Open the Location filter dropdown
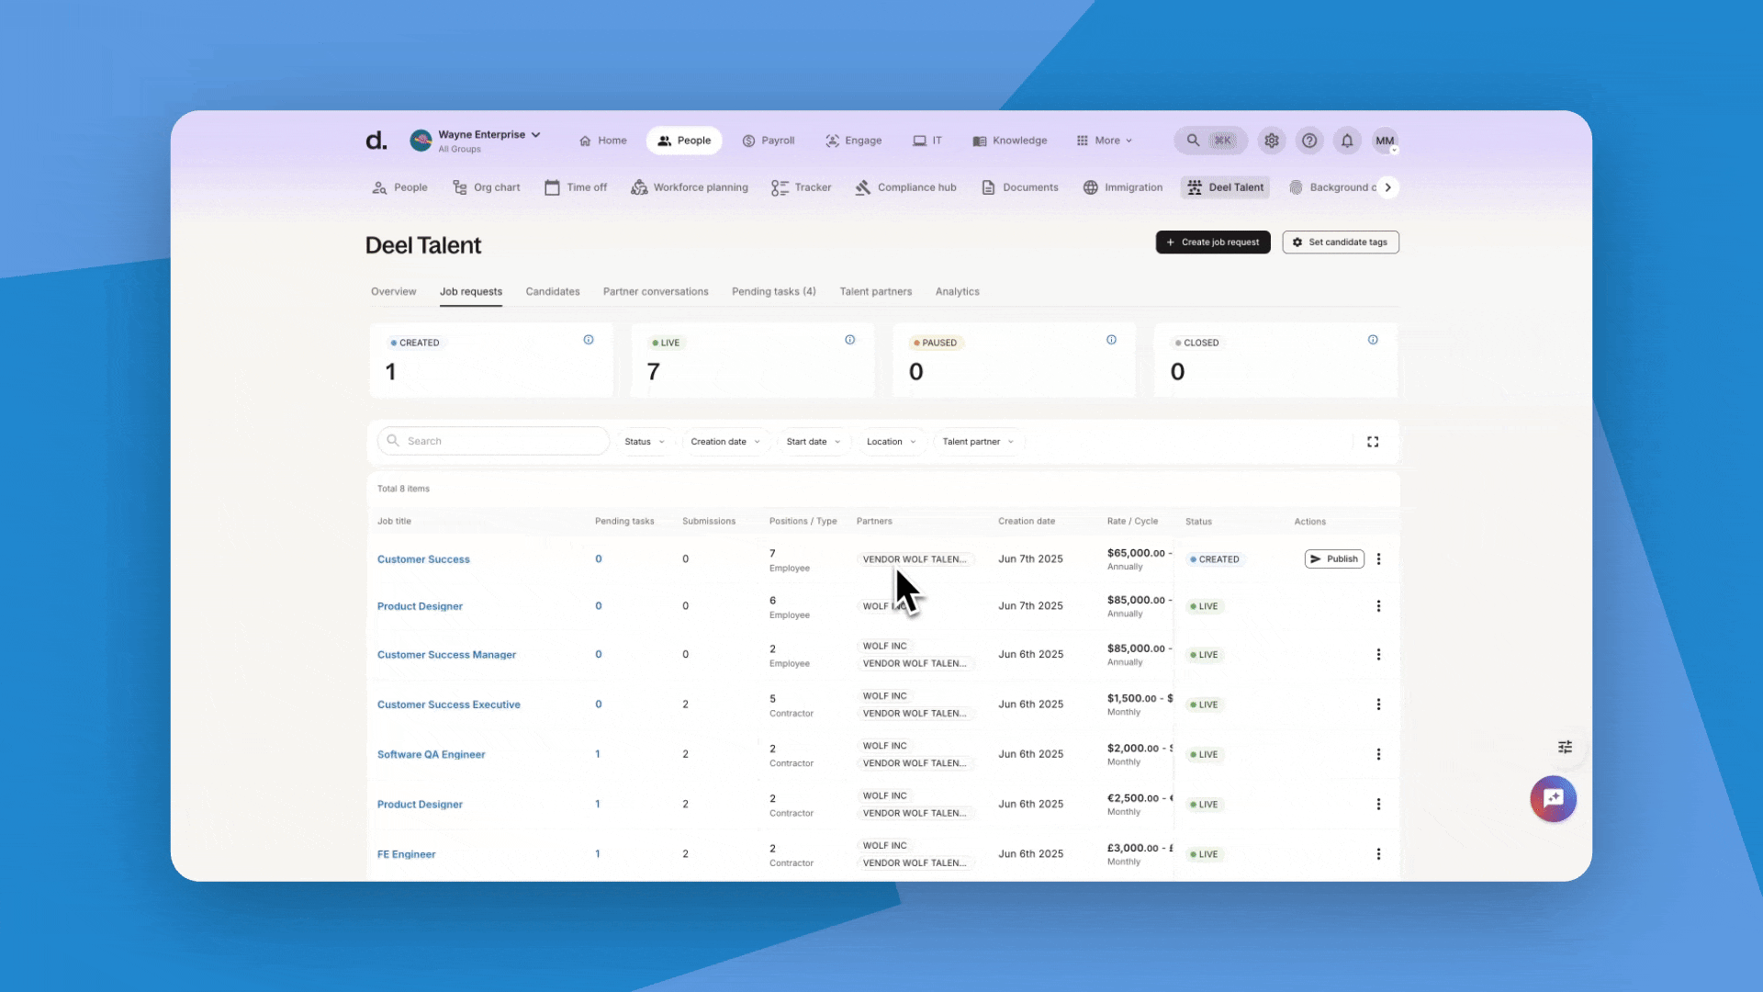Image resolution: width=1763 pixels, height=992 pixels. (892, 442)
